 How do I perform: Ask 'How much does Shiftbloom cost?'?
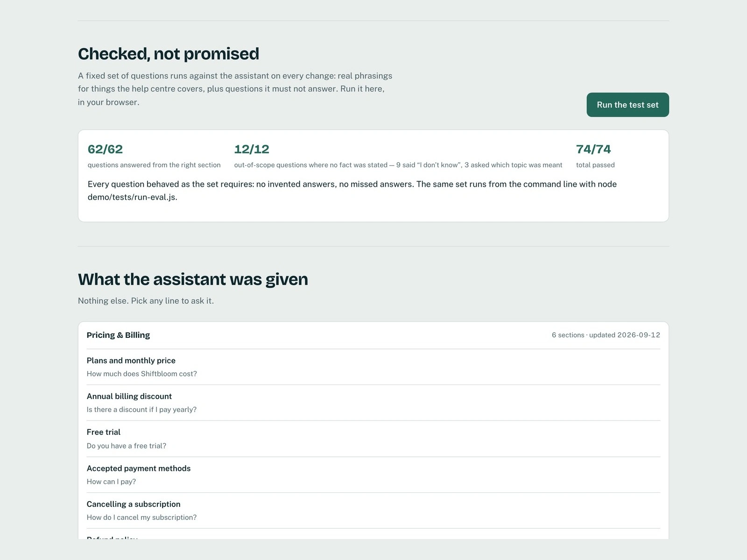(142, 374)
